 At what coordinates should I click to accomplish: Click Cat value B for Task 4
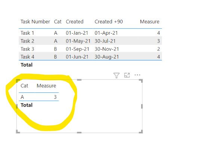[55, 57]
